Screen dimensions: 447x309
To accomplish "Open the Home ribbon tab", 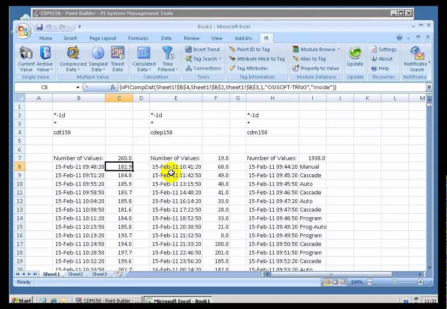I will [x=45, y=38].
